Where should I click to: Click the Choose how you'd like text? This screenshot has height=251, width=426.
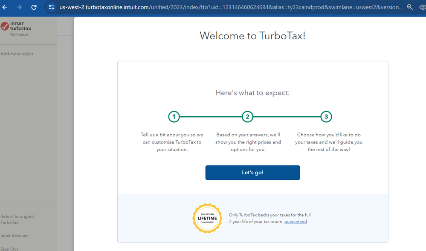point(329,142)
